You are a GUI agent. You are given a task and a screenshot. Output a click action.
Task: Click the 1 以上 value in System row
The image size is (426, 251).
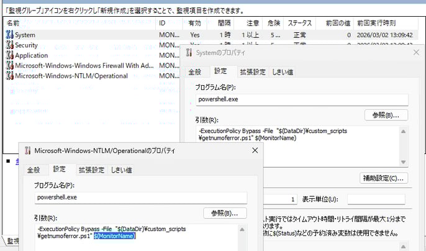(250, 35)
